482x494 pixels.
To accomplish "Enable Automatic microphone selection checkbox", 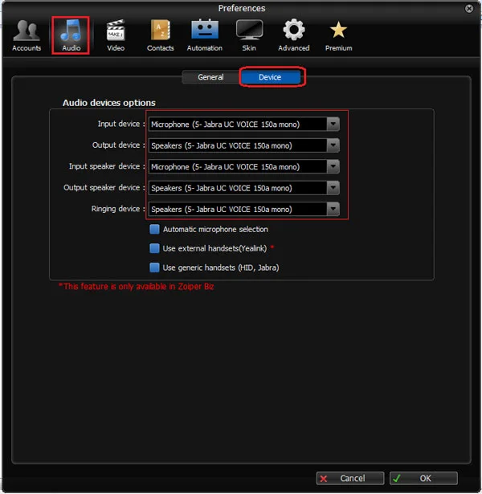I will [x=155, y=229].
